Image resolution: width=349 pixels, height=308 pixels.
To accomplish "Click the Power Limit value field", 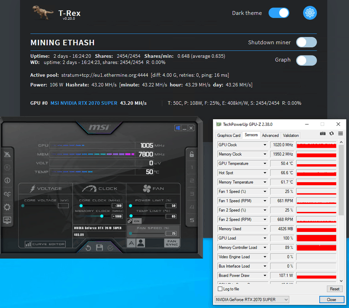I will tap(171, 206).
